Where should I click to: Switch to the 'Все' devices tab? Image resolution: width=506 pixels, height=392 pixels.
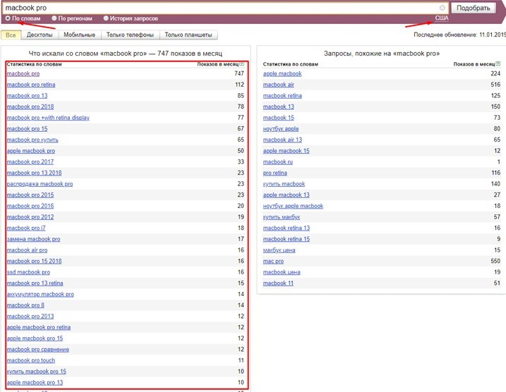tap(10, 35)
